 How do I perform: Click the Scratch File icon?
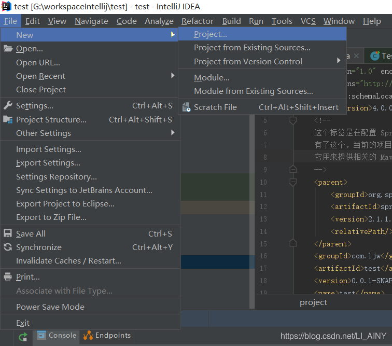[x=186, y=107]
